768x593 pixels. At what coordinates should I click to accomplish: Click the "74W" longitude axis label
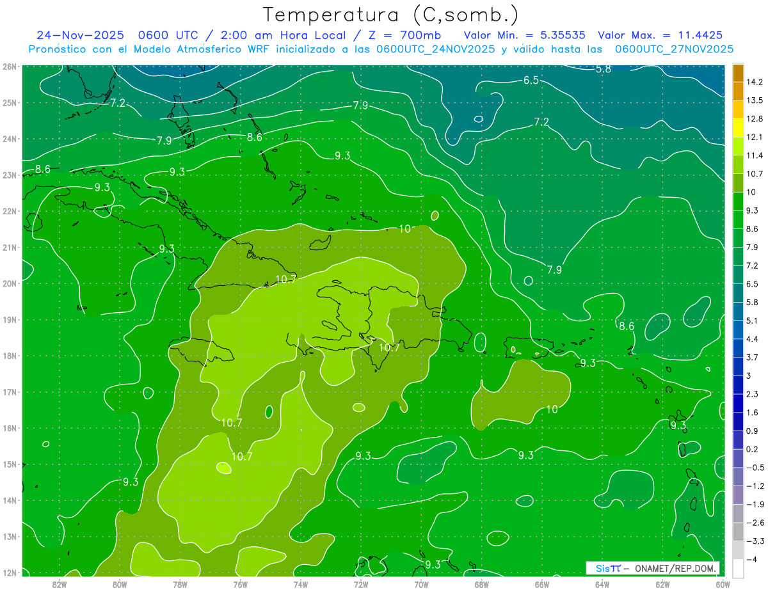click(x=300, y=584)
